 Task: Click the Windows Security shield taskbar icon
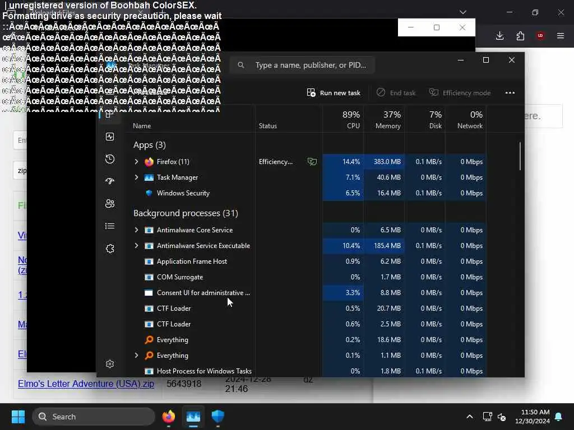pyautogui.click(x=218, y=417)
